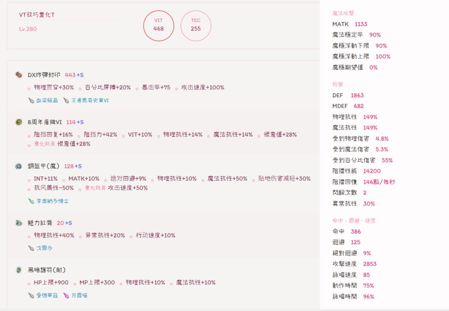Click the 绝对回避+9% stat
The image size is (449, 311).
[x=128, y=179]
